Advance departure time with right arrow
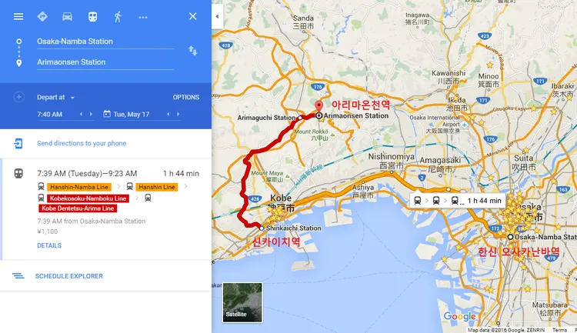 tap(91, 114)
